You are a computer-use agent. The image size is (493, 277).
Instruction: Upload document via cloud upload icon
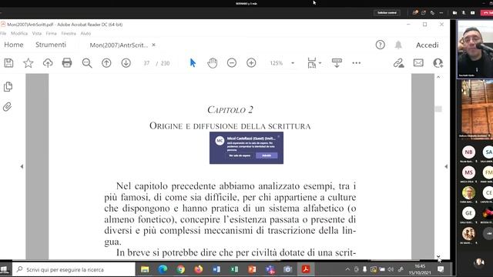(x=48, y=63)
